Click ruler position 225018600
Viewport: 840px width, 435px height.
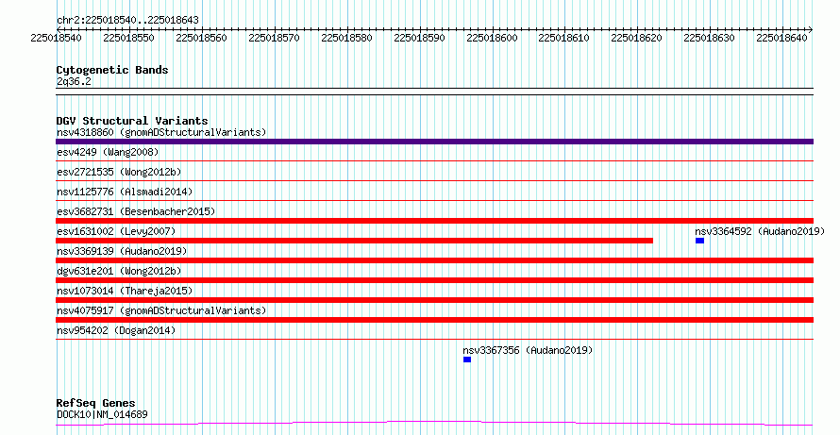[493, 38]
